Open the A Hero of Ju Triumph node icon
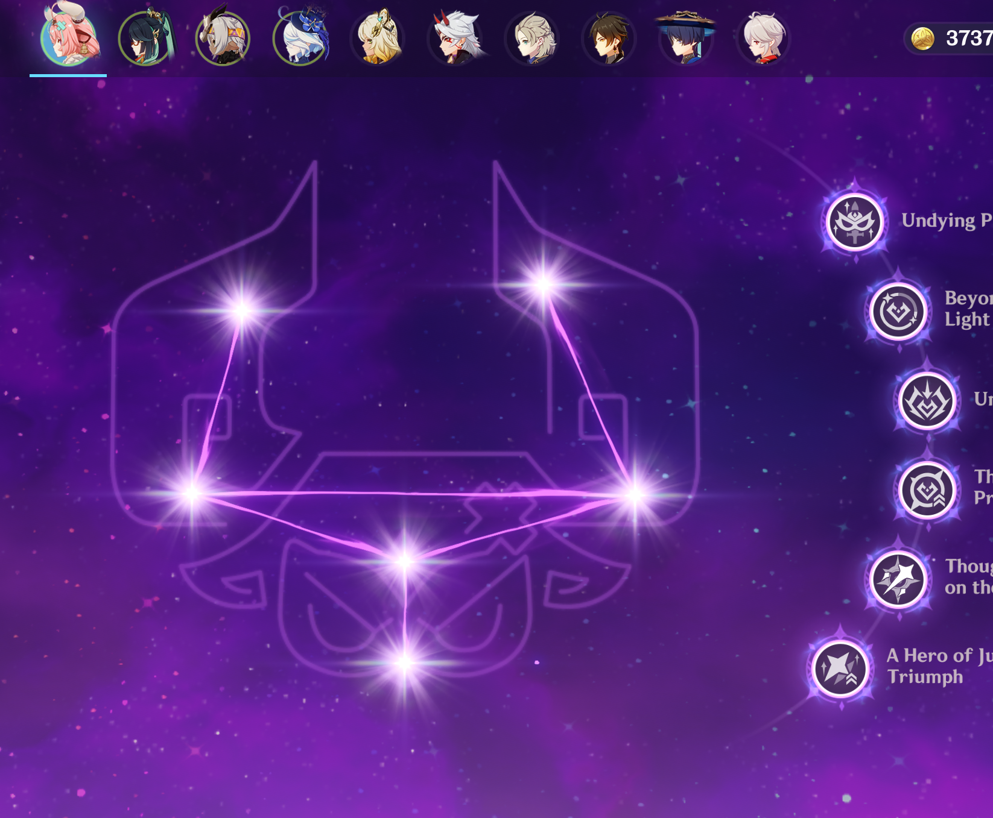This screenshot has width=993, height=818. pyautogui.click(x=840, y=668)
